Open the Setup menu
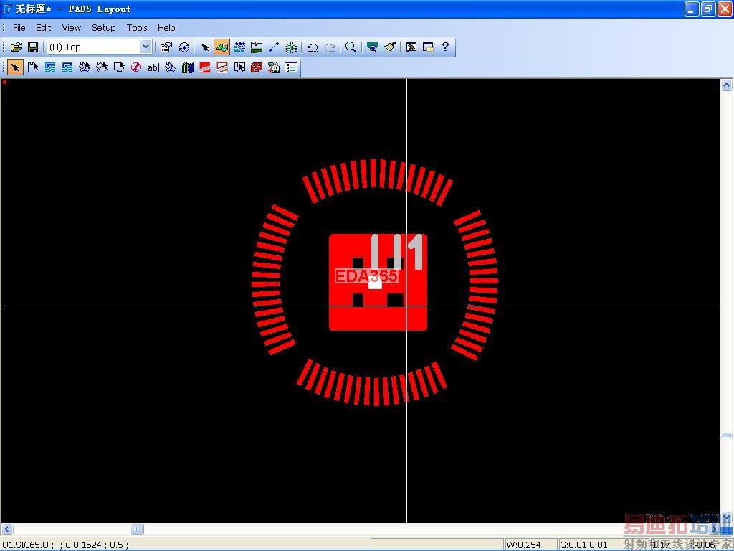The image size is (734, 551). 103,28
